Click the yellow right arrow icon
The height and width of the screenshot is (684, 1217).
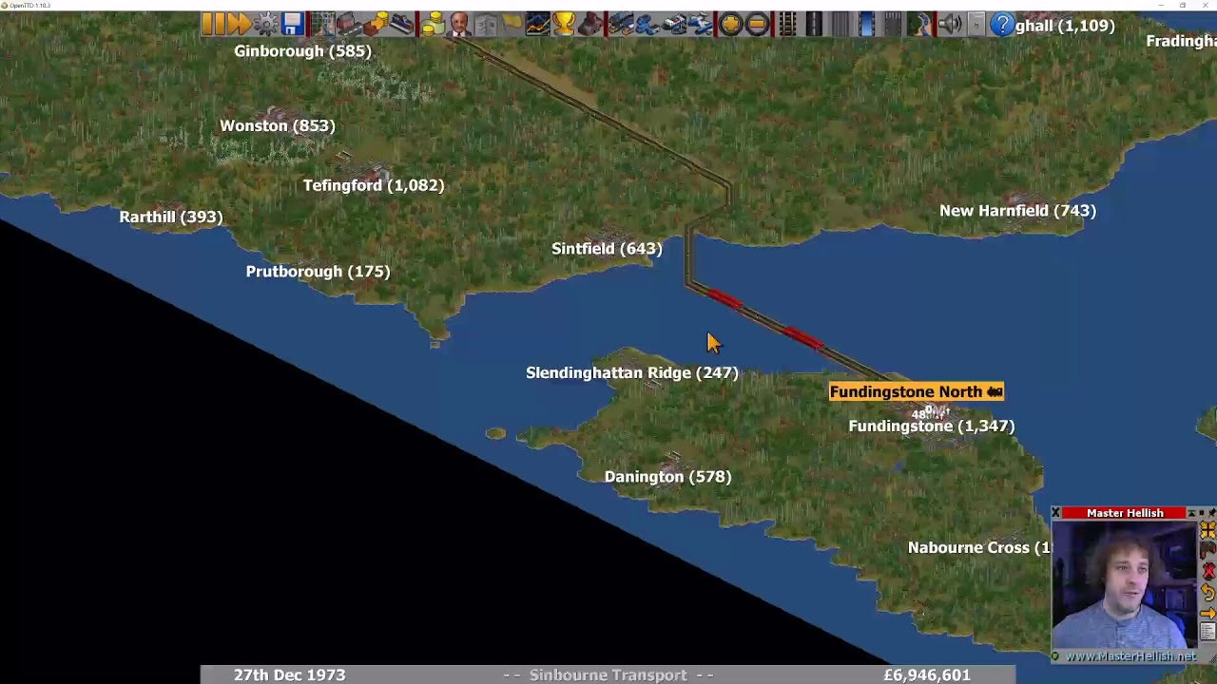pyautogui.click(x=1207, y=613)
